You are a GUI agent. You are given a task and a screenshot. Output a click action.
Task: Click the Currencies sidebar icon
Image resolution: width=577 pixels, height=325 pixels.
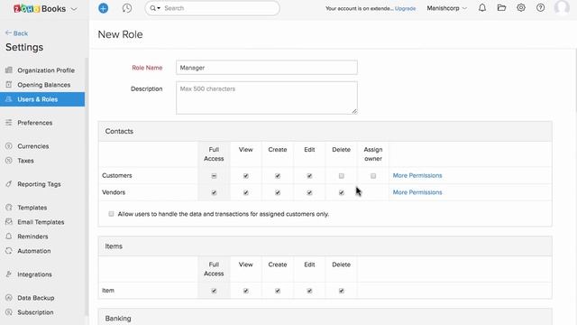tap(9, 146)
